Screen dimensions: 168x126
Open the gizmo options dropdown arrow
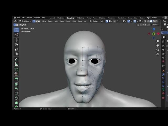click(x=131, y=21)
